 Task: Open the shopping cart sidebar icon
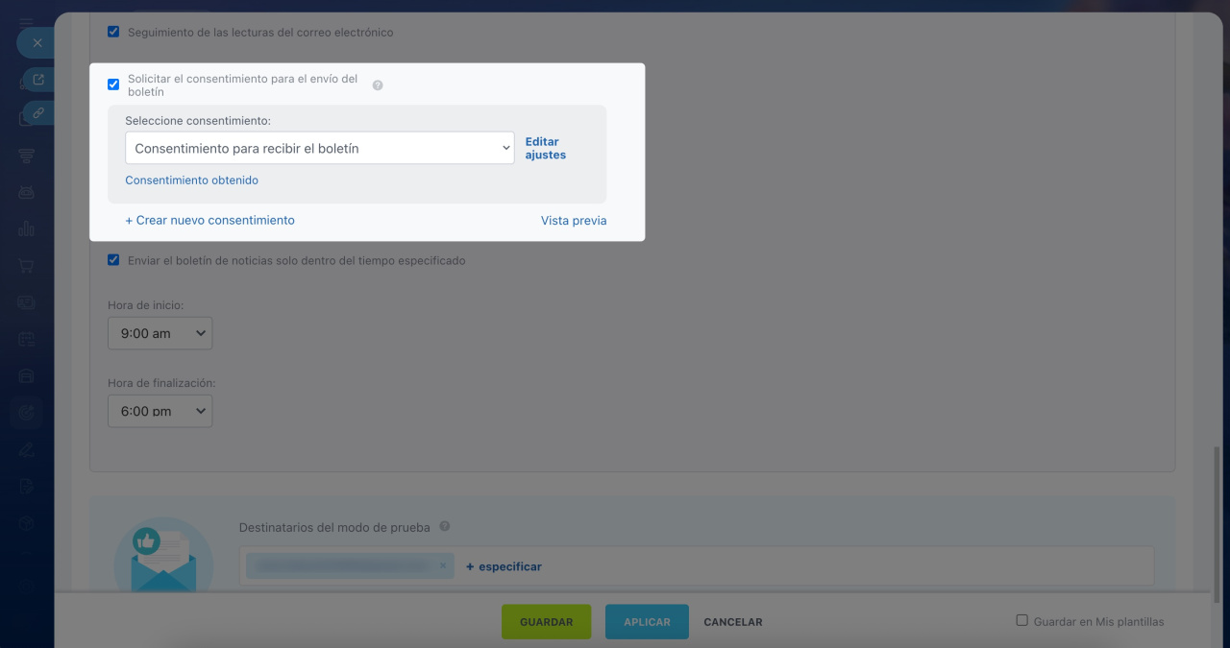pos(26,266)
